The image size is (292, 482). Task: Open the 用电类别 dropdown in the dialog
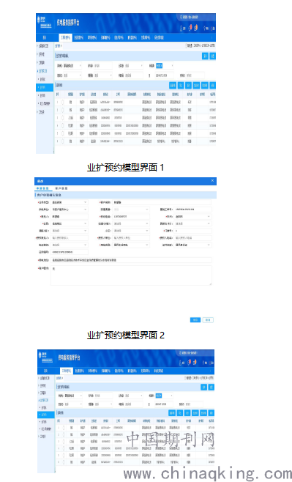(x=131, y=245)
